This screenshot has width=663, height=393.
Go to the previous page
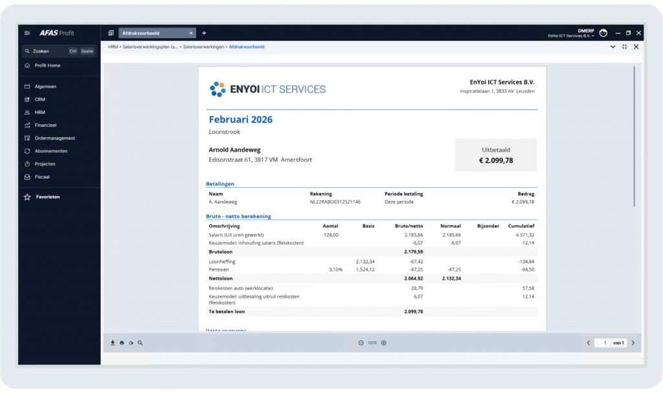coord(588,343)
